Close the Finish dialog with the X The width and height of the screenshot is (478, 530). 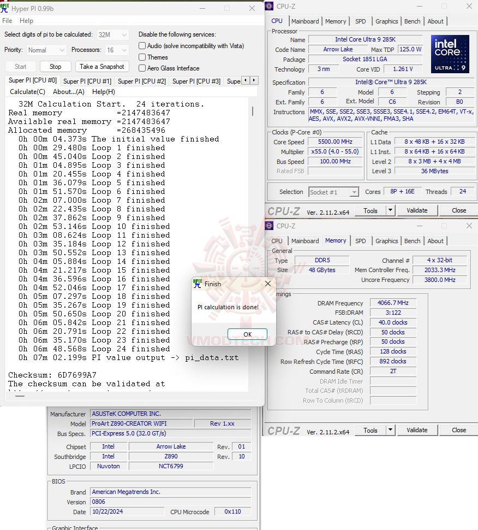(x=268, y=284)
